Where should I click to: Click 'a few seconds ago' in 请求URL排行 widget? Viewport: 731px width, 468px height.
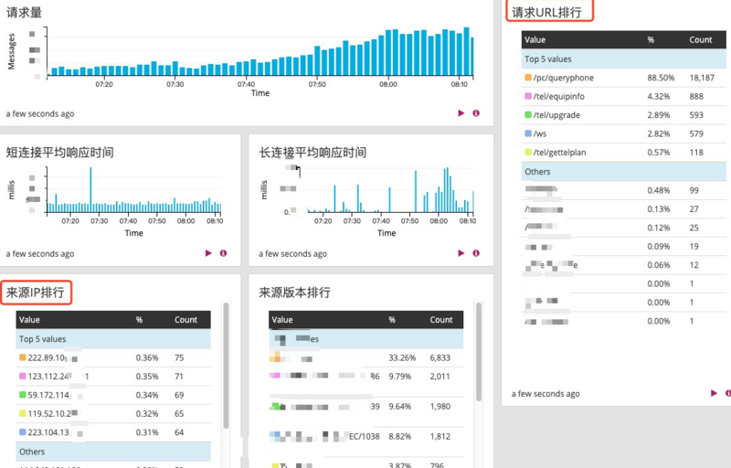point(546,394)
